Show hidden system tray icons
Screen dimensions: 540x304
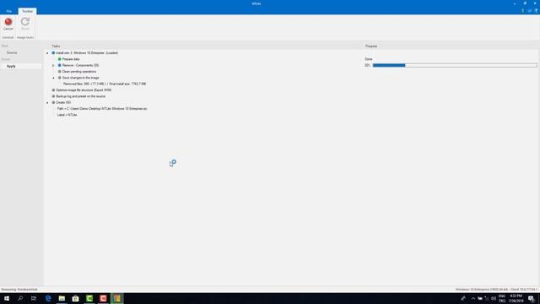473,298
